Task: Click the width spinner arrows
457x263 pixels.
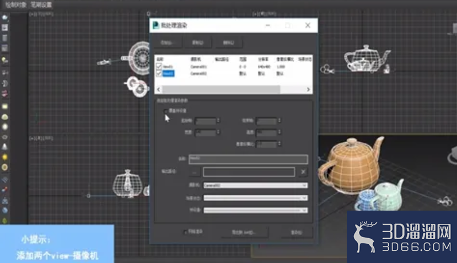Action: click(218, 132)
